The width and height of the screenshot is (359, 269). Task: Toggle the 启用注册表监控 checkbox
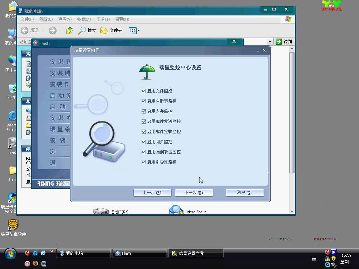coord(144,101)
